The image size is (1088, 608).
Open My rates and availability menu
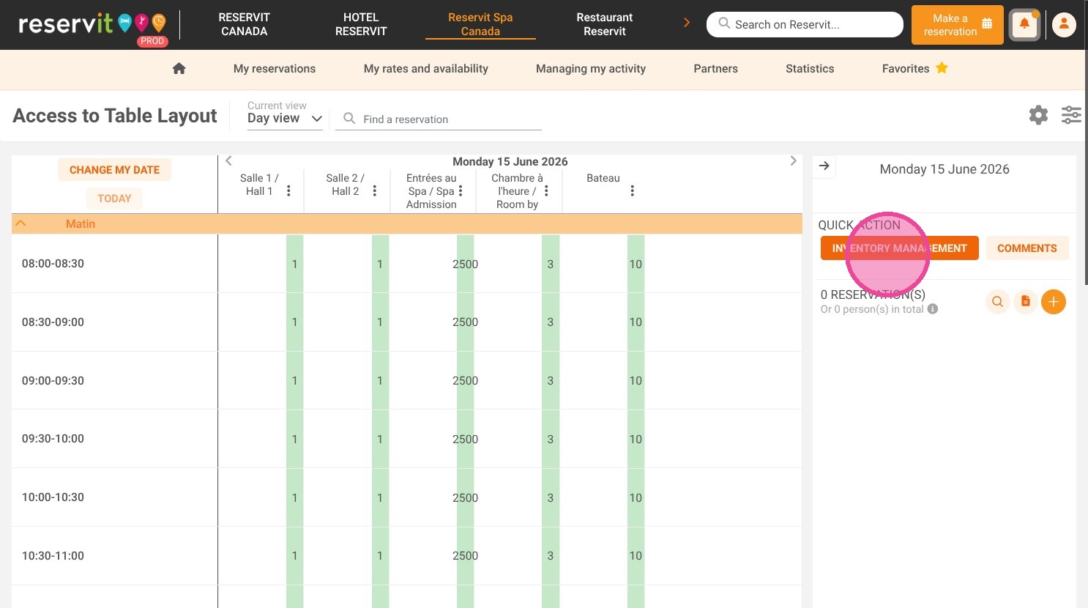pos(426,68)
